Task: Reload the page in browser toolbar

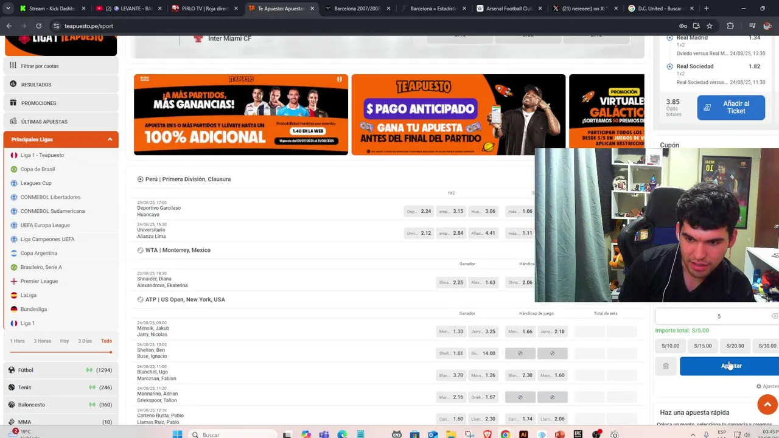Action: (38, 26)
